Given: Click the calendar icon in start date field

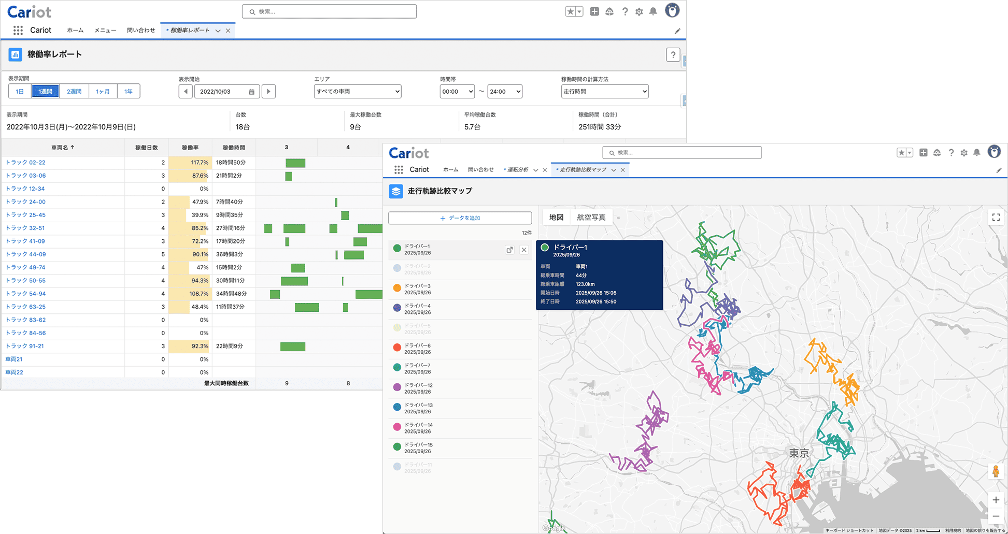Looking at the screenshot, I should pyautogui.click(x=251, y=92).
